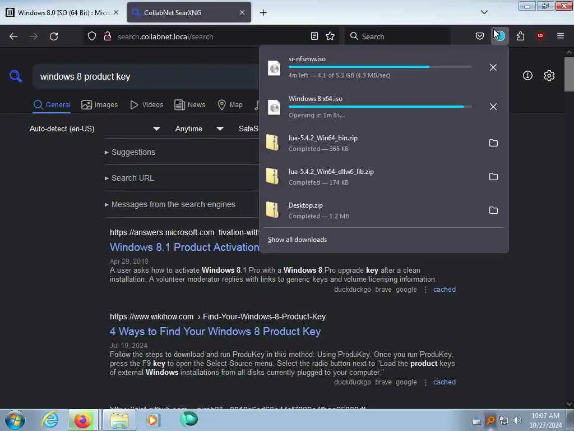
Task: Open cached link for wikiHow result
Action: tap(445, 382)
